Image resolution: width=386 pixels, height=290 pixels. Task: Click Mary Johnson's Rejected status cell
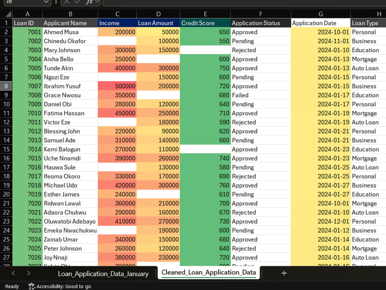pyautogui.click(x=261, y=50)
